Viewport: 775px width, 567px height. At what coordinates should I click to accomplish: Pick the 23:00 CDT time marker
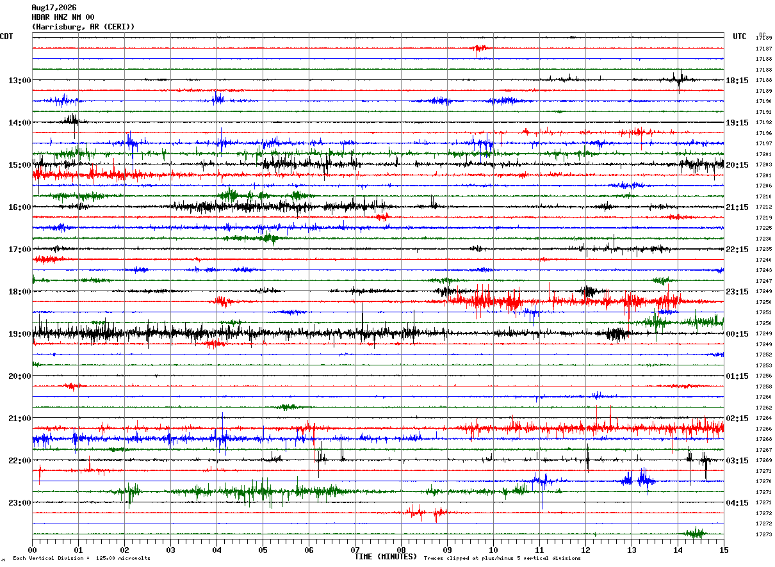[19, 503]
